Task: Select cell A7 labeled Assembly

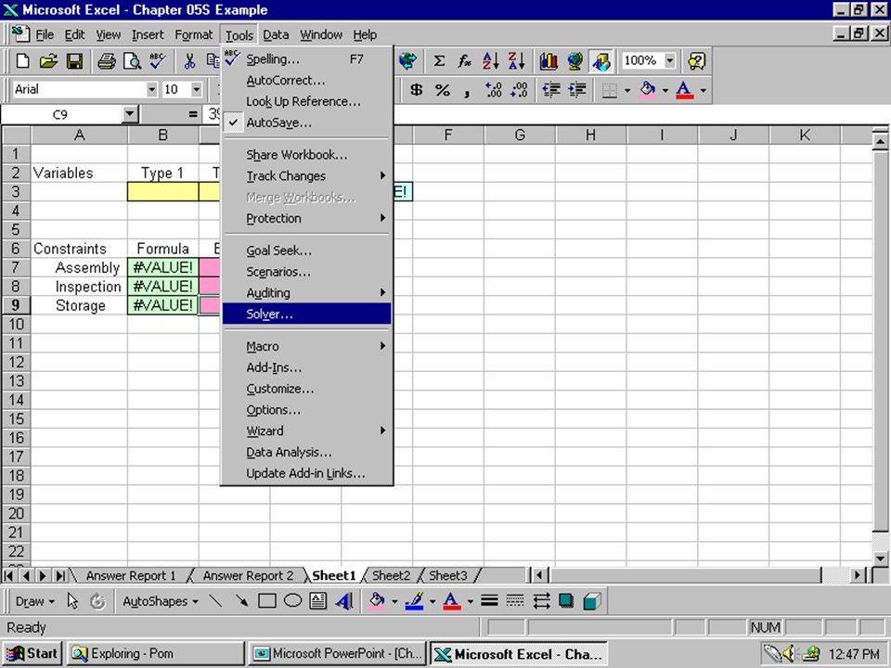Action: (x=80, y=267)
